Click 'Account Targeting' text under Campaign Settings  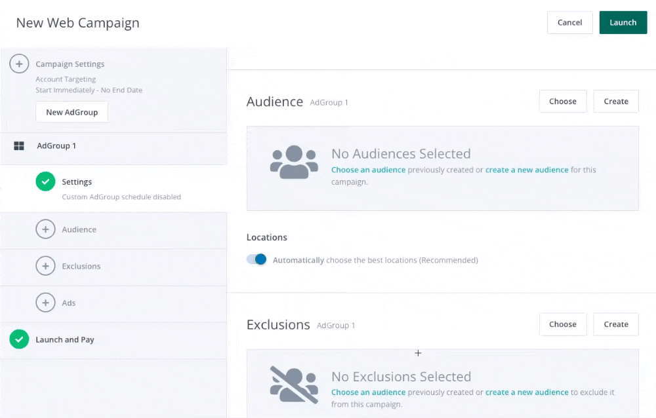(x=66, y=79)
